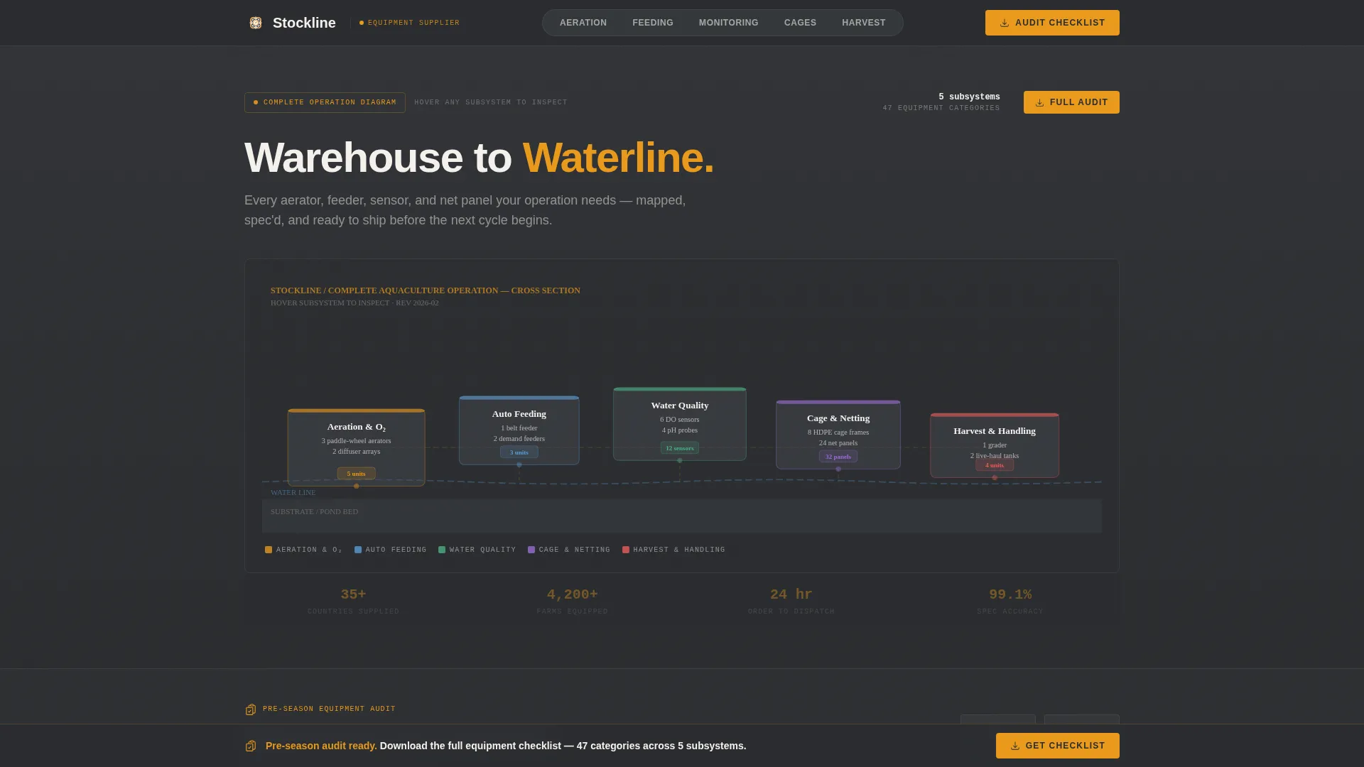Screen dimensions: 1364x767
Task: Navigate to the Harvest section
Action: click(864, 23)
